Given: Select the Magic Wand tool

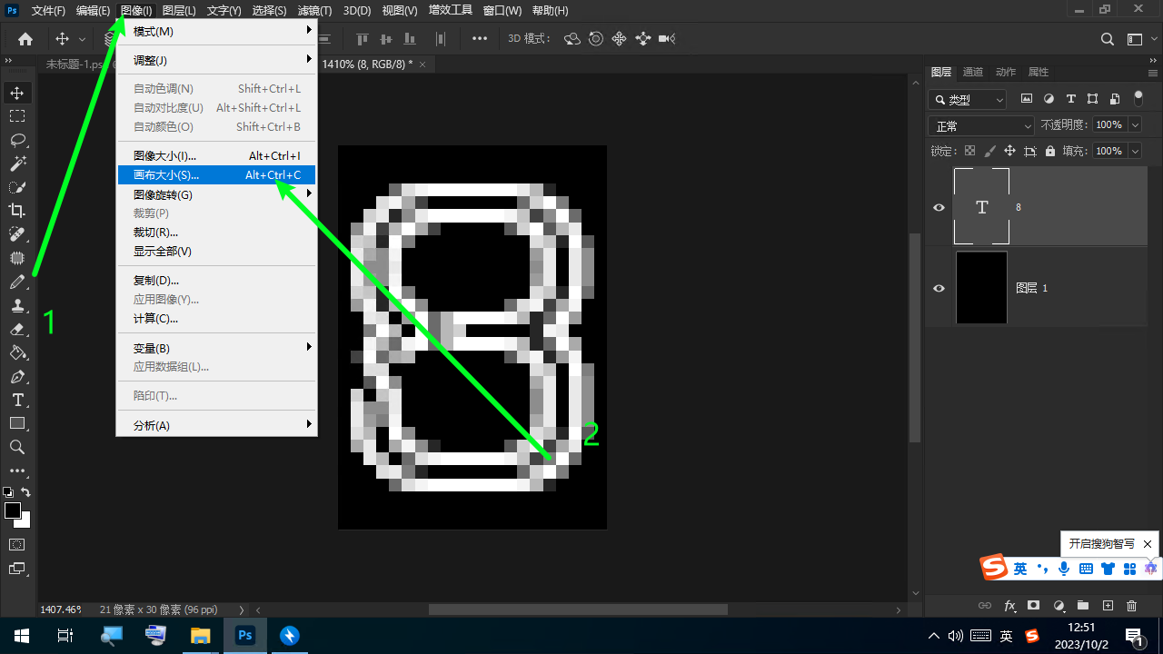Looking at the screenshot, I should click(x=17, y=163).
